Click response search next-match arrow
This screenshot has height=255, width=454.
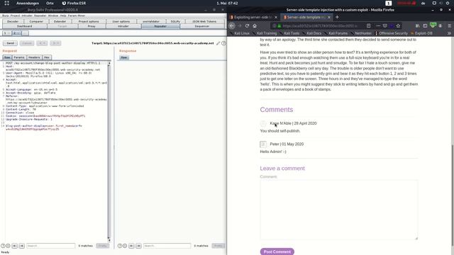(138, 246)
